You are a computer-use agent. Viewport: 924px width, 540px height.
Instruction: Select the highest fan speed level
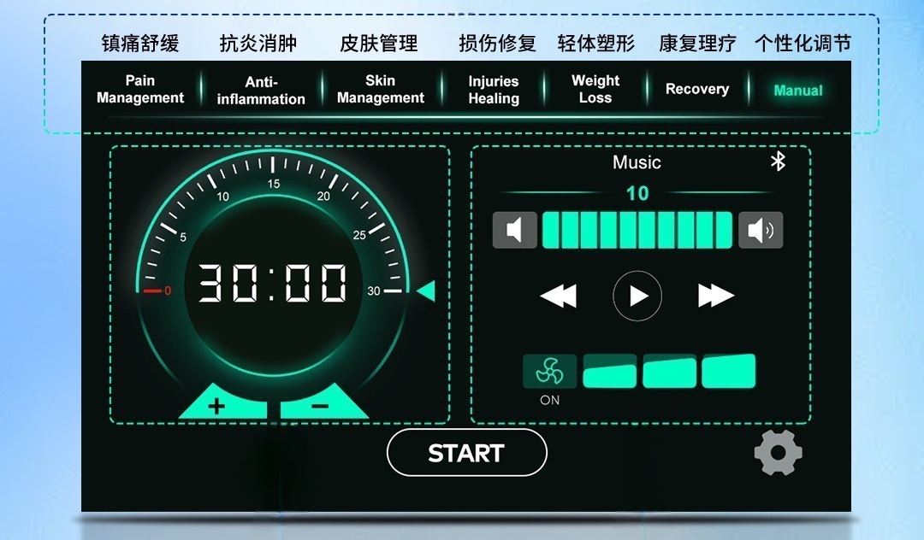729,372
